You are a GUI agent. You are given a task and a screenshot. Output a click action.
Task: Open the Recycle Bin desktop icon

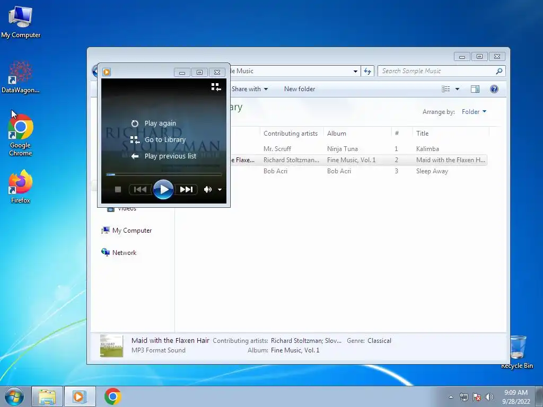point(518,352)
